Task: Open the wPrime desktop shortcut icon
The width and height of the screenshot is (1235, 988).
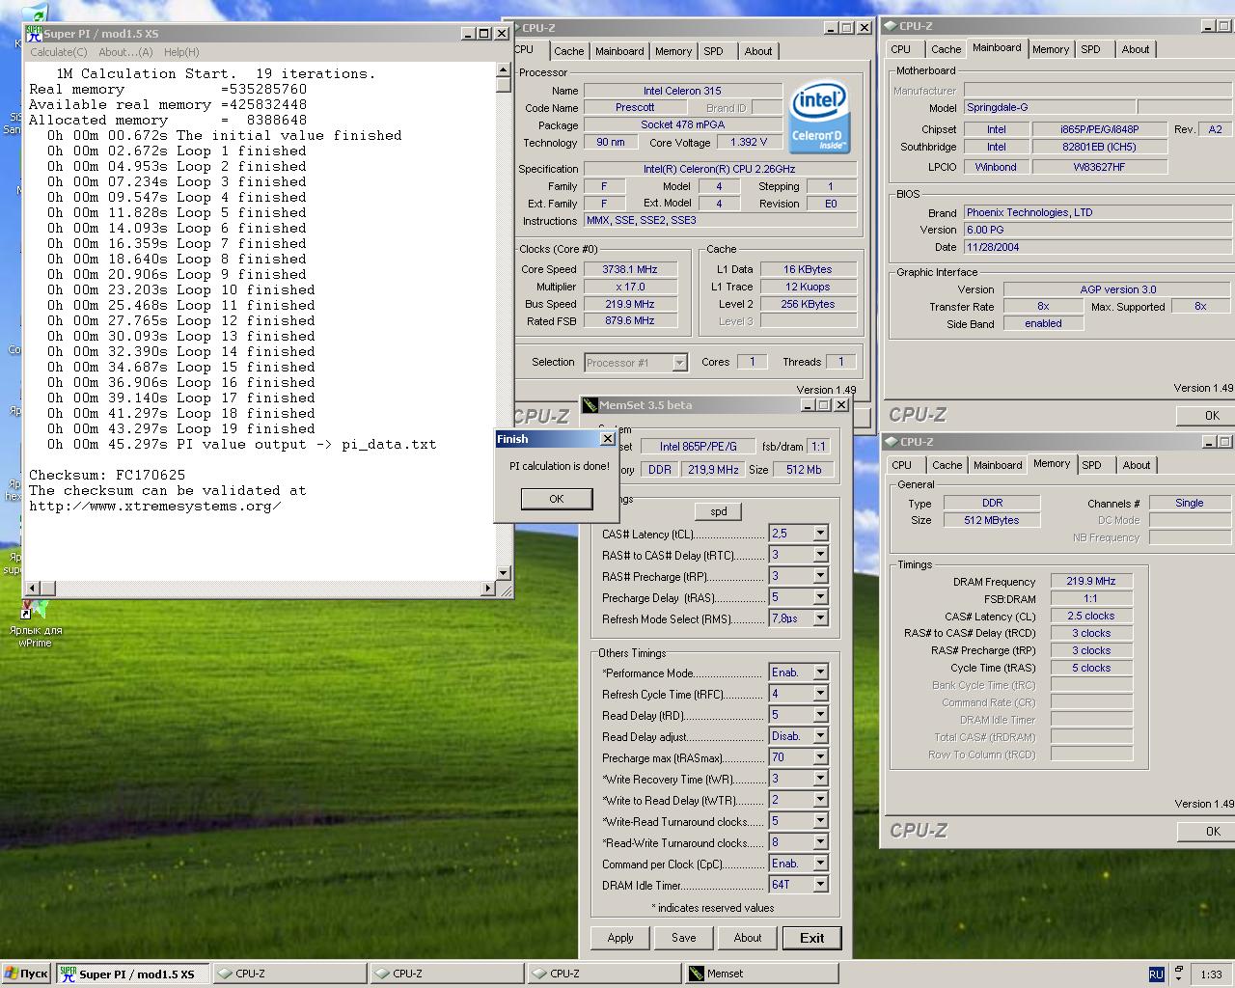Action: [x=35, y=610]
